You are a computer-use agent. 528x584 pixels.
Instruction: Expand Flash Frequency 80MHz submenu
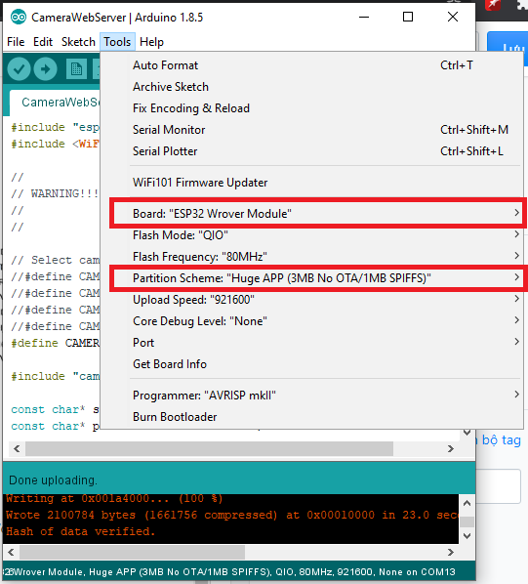(311, 257)
